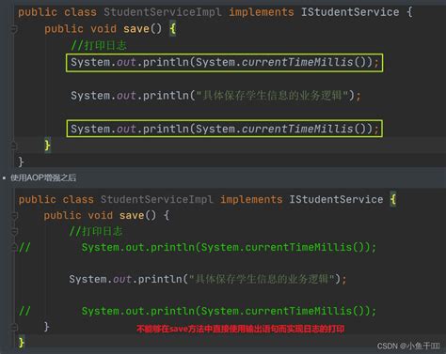This screenshot has width=446, height=354.
Task: Click the highlighted opening brace after the first save()
Action: tap(173, 29)
